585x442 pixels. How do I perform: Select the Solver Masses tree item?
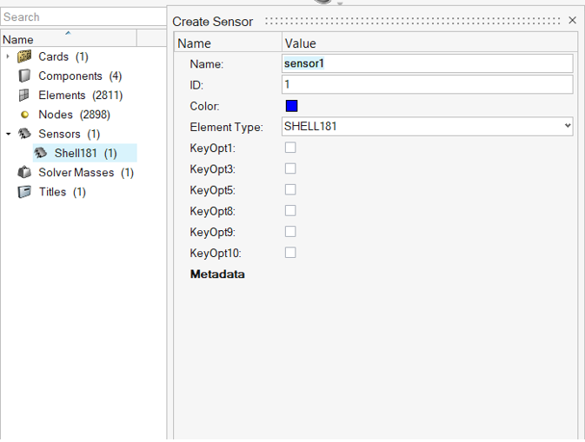[85, 173]
